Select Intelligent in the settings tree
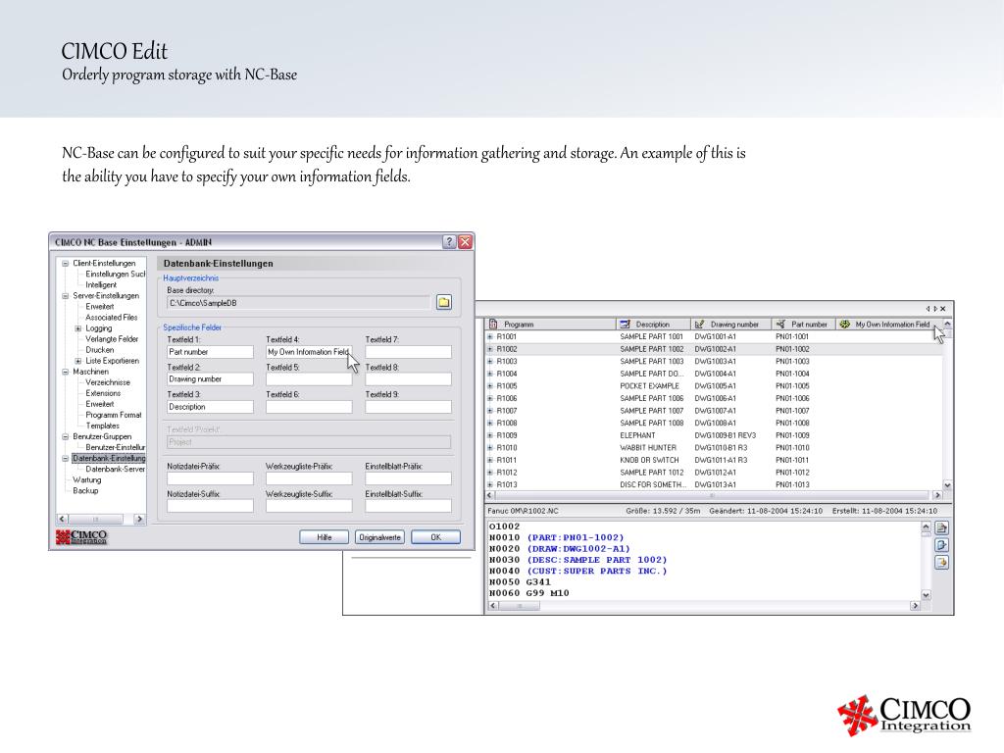 point(101,285)
